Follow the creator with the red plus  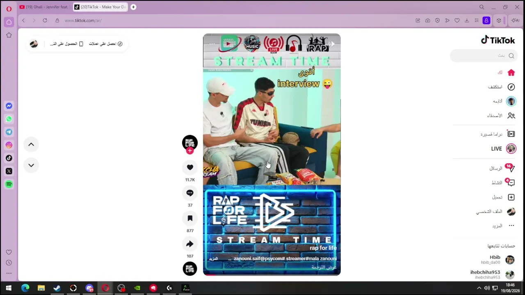click(189, 151)
